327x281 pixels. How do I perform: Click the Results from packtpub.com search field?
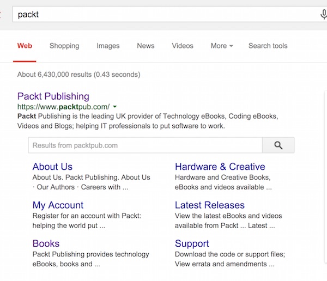(145, 145)
